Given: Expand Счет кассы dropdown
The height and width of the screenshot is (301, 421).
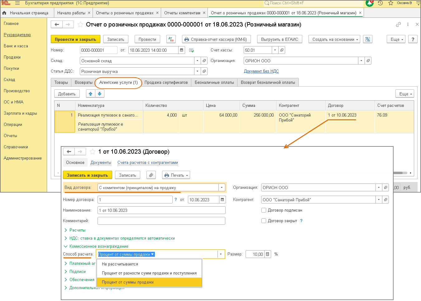Looking at the screenshot, I should click(275, 50).
